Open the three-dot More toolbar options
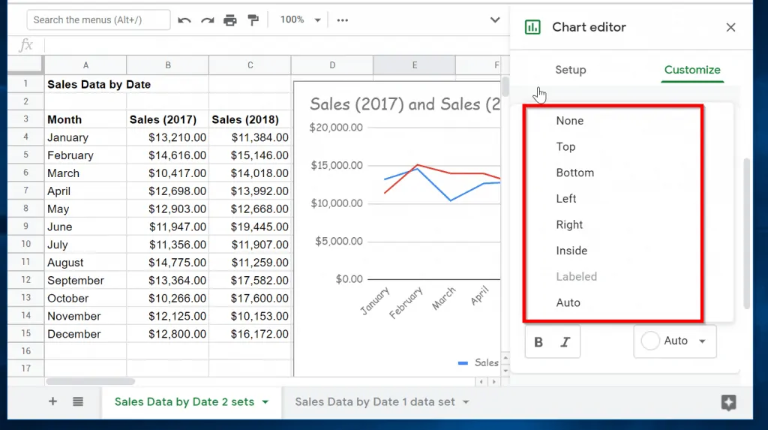This screenshot has height=430, width=768. (x=342, y=20)
